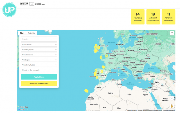The width and height of the screenshot is (180, 113).
Task: Click the yellow marker in northern Spain
Action: click(103, 67)
